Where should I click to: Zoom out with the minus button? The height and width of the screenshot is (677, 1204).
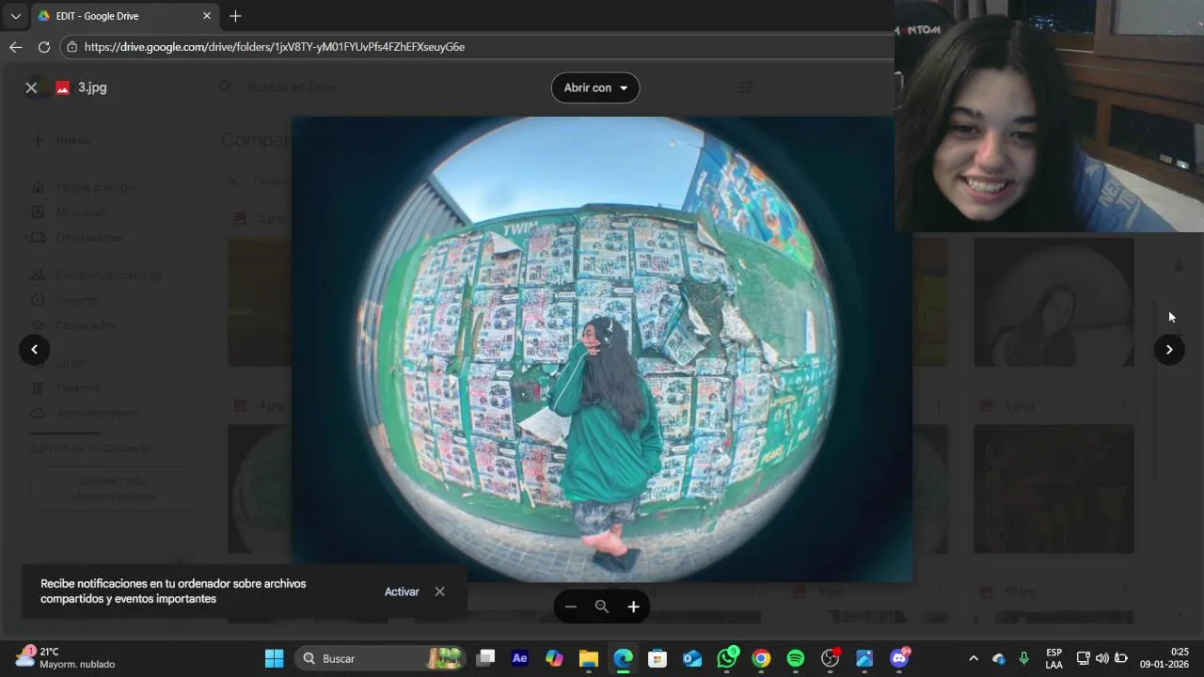click(570, 606)
